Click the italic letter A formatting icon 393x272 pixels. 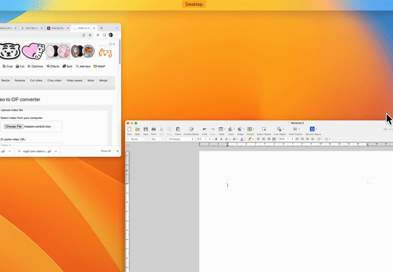(221, 139)
